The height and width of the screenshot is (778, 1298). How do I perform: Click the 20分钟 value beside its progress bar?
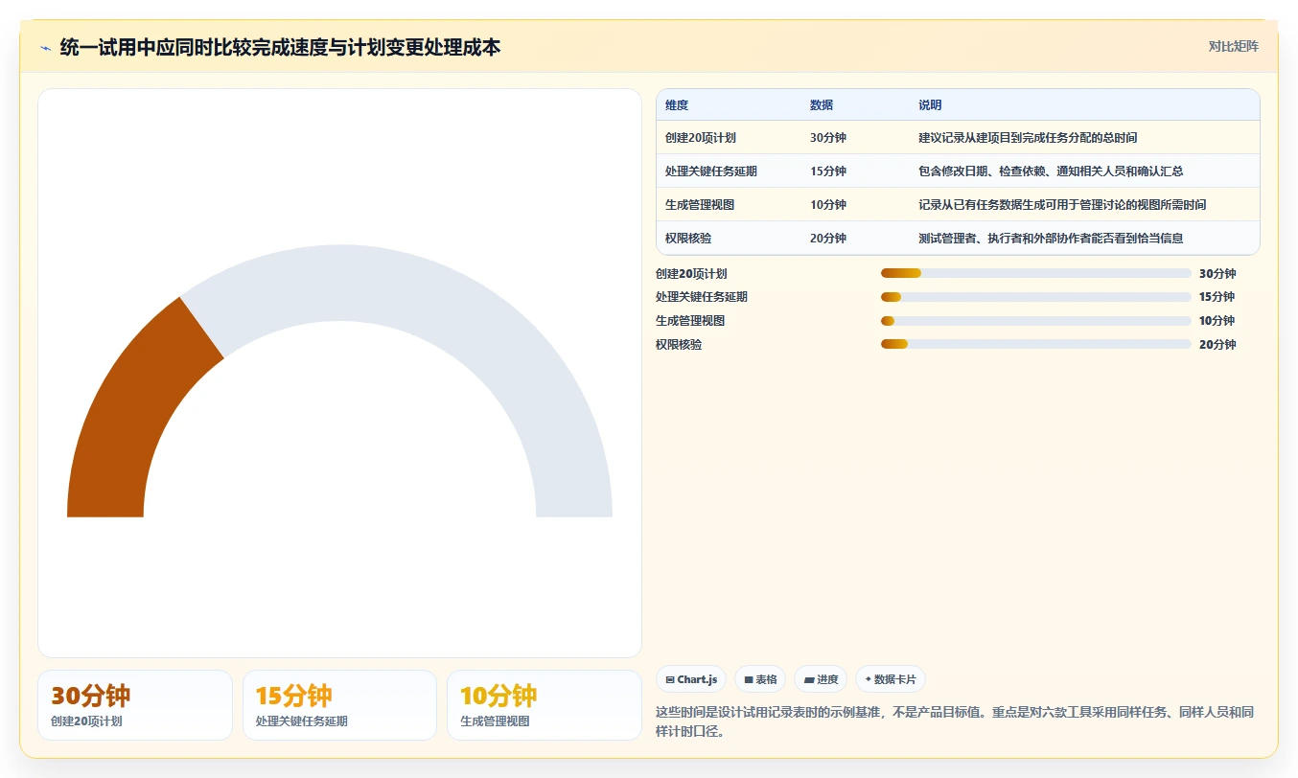(x=1217, y=345)
